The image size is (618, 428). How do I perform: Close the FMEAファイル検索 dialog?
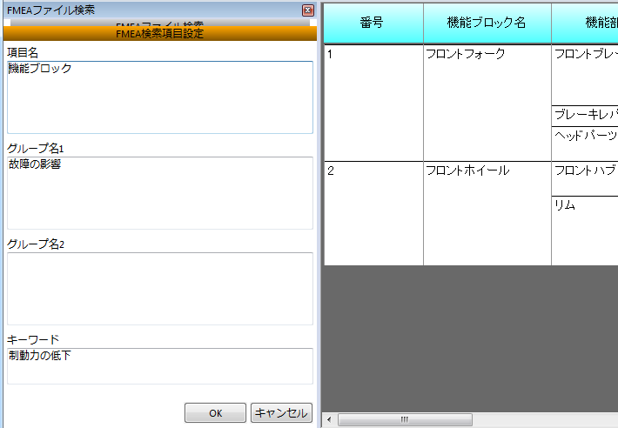(307, 10)
